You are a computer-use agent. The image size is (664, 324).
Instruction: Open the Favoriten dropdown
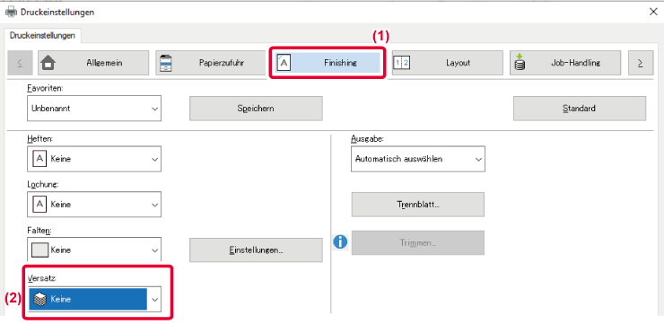(x=94, y=109)
